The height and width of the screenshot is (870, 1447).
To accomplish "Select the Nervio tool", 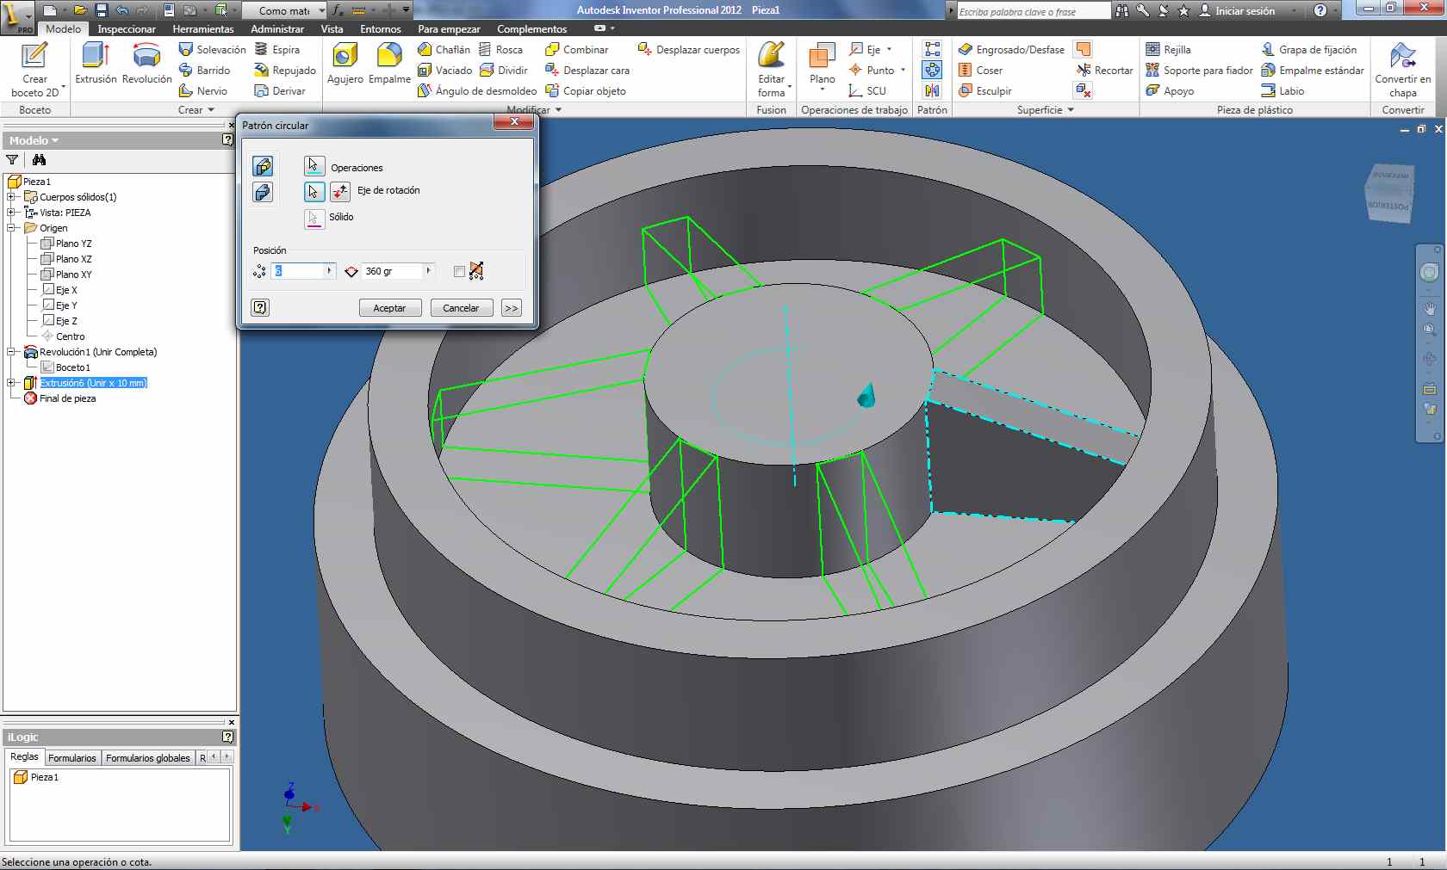I will pyautogui.click(x=203, y=90).
